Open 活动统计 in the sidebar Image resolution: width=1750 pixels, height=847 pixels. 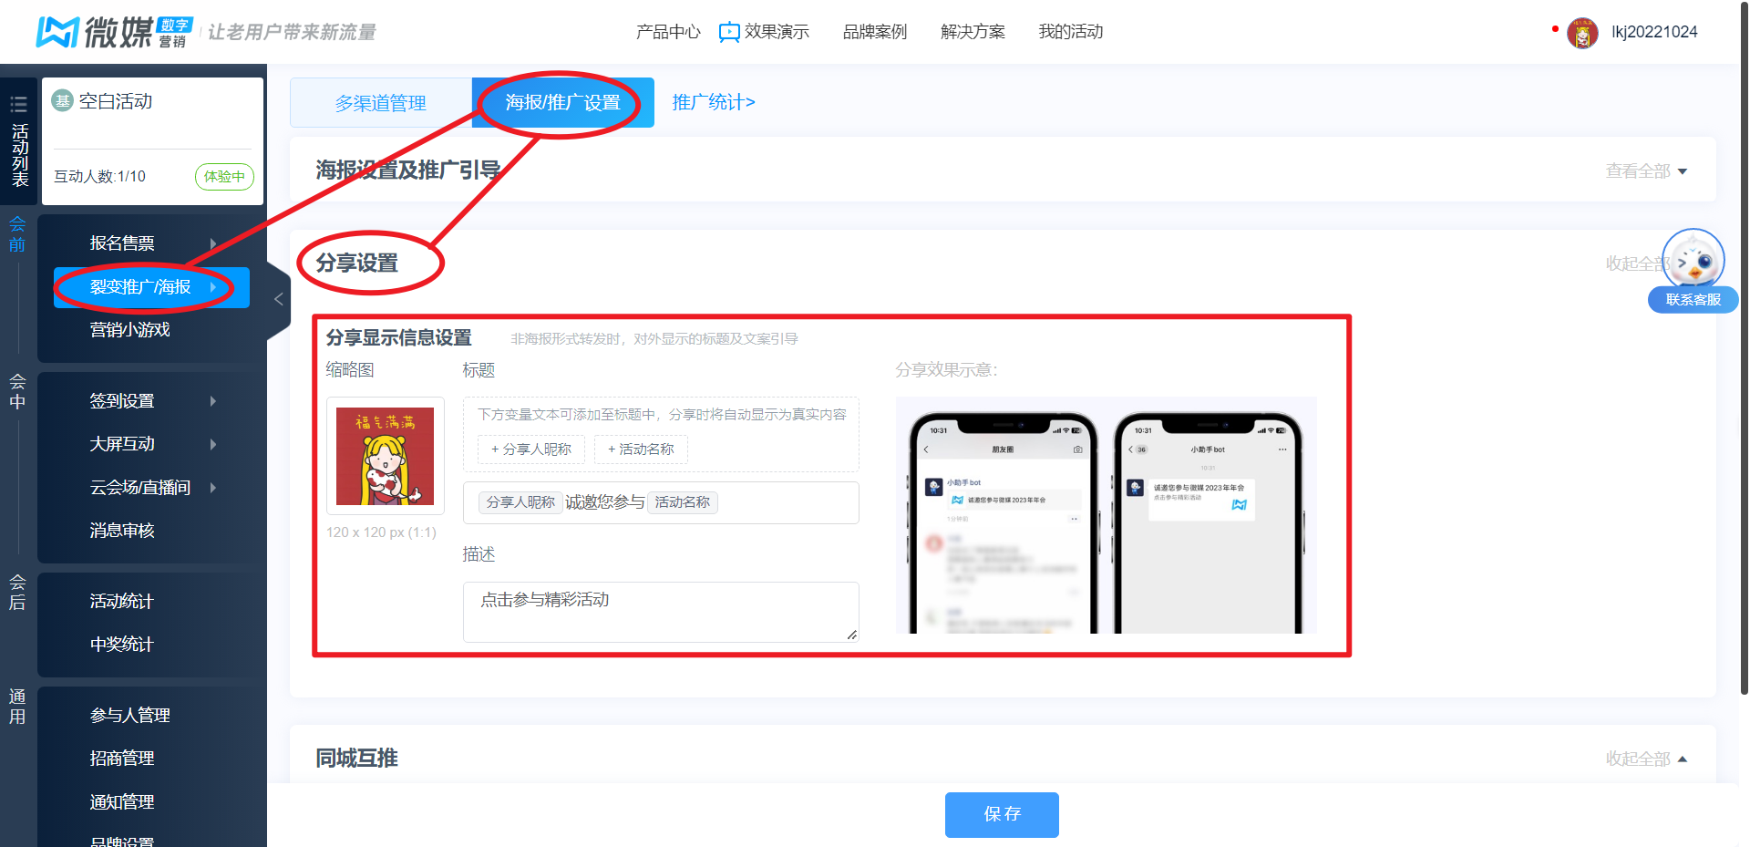tap(122, 602)
